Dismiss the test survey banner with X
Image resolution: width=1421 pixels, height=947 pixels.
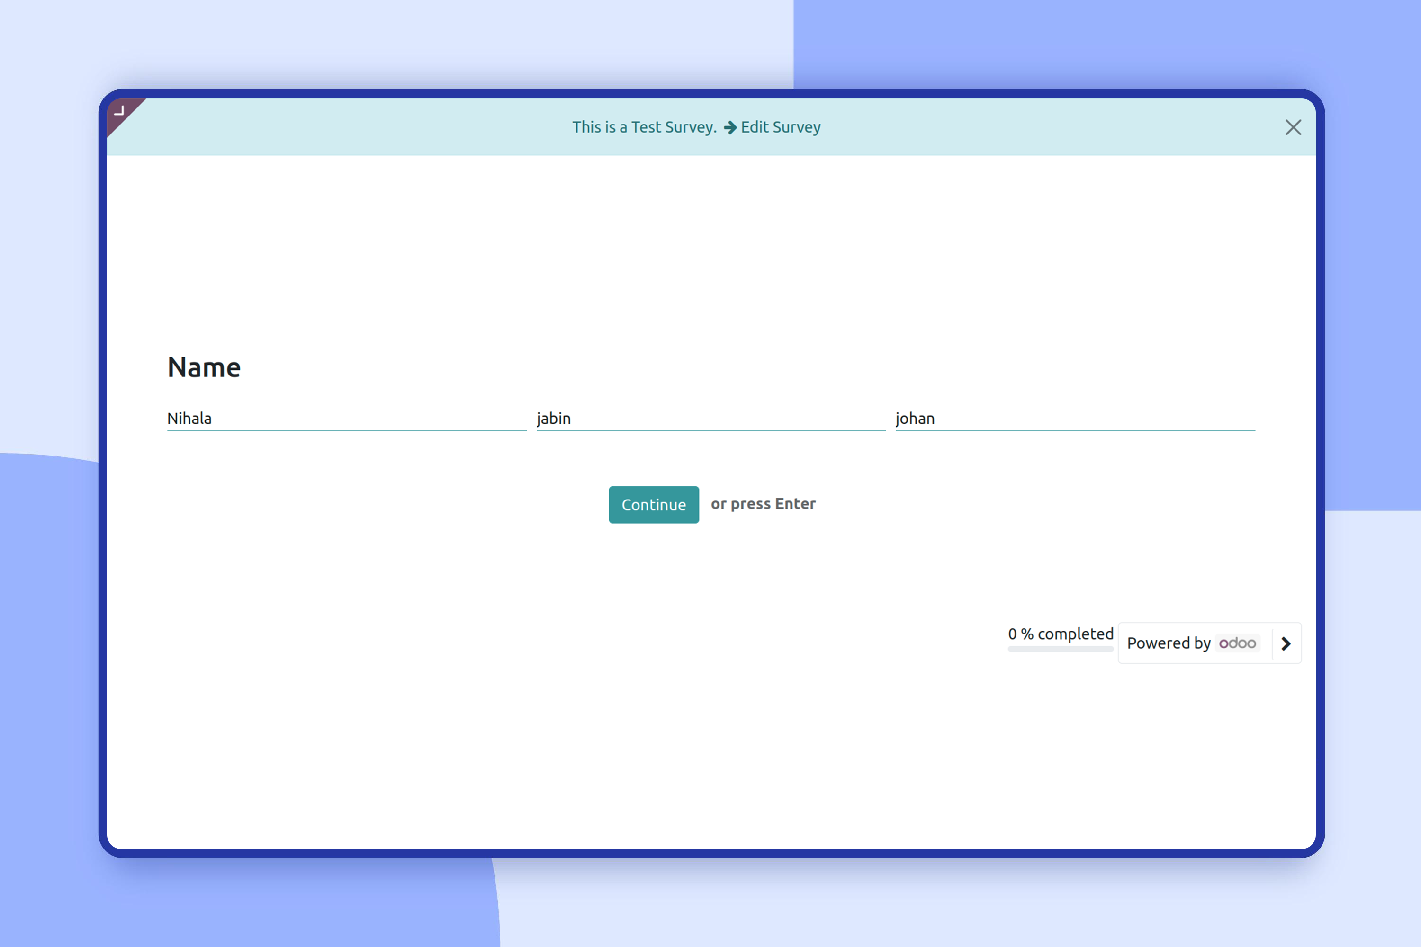pos(1293,127)
